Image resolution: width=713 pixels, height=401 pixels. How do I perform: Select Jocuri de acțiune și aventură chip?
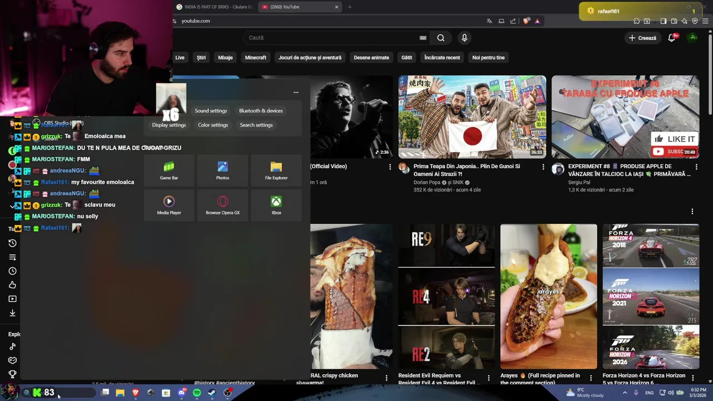(x=310, y=57)
